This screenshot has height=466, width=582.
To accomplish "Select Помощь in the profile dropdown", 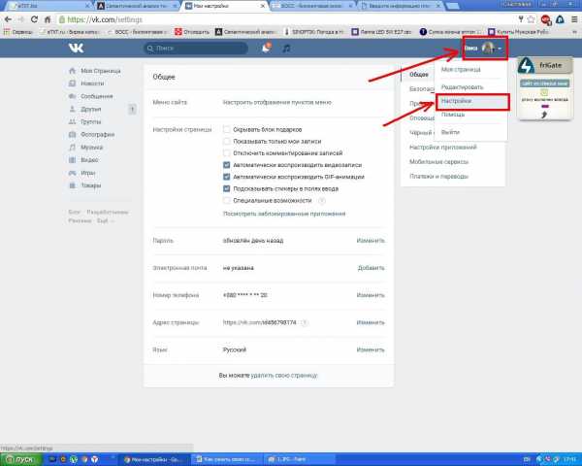I will click(x=453, y=115).
